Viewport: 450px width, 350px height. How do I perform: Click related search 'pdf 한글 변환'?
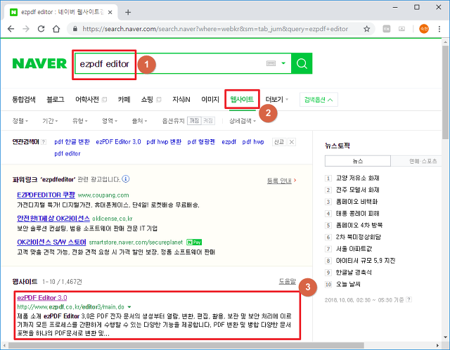[72, 142]
